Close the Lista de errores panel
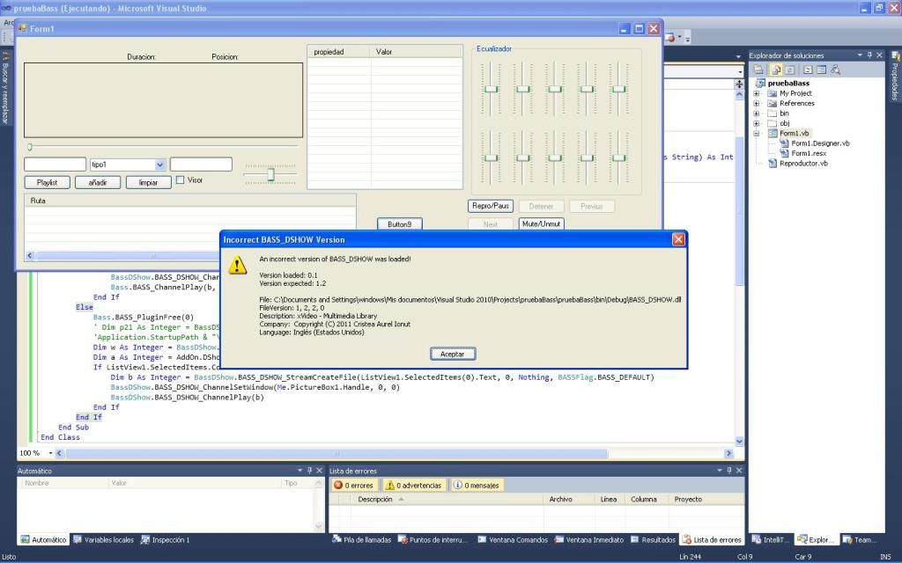The height and width of the screenshot is (563, 902). [739, 471]
